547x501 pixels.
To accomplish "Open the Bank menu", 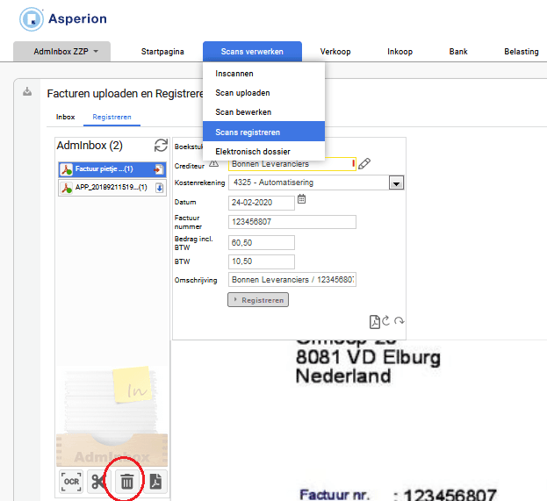I will coord(458,52).
